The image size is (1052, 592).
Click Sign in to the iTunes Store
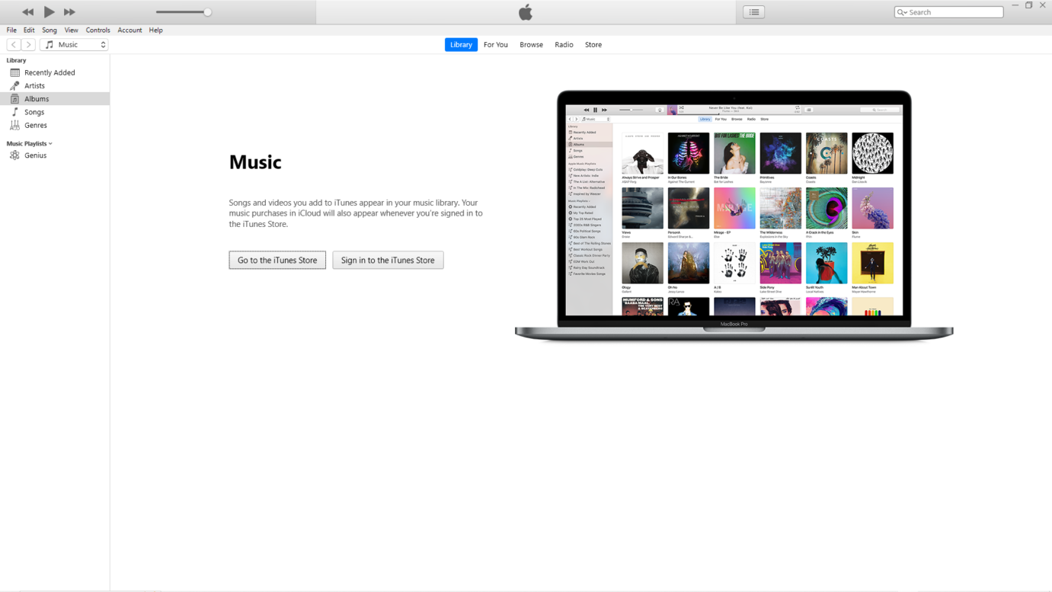(388, 260)
